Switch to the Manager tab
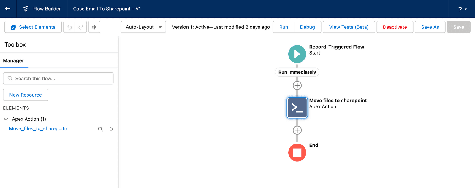The width and height of the screenshot is (475, 188). [14, 60]
